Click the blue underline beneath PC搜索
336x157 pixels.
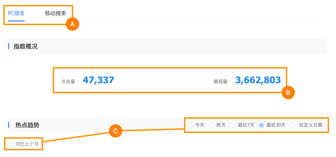16,21
